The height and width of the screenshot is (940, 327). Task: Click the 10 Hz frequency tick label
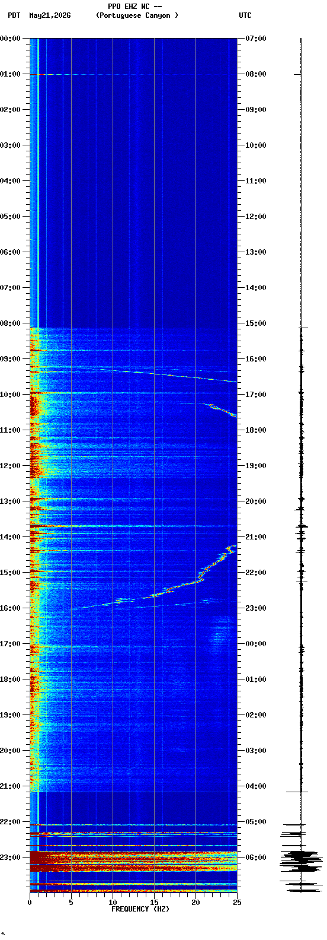click(113, 903)
